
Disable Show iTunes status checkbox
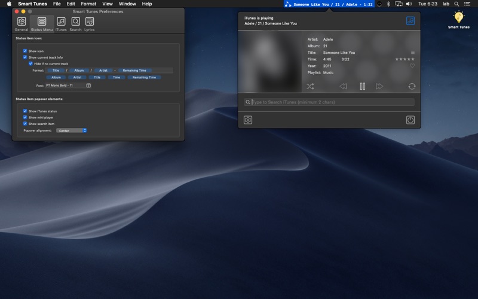(25, 111)
